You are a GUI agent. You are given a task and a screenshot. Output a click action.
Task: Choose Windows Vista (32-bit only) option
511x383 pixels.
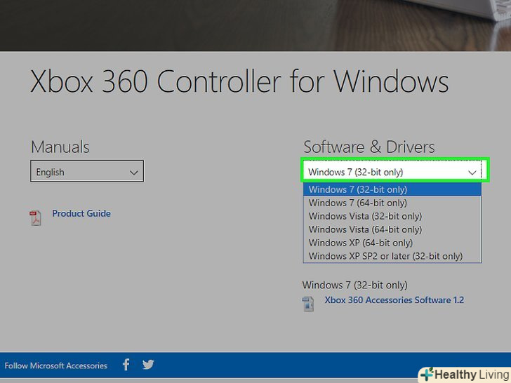tap(392, 216)
